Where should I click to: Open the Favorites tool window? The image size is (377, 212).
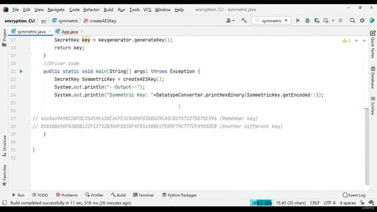pyautogui.click(x=4, y=175)
